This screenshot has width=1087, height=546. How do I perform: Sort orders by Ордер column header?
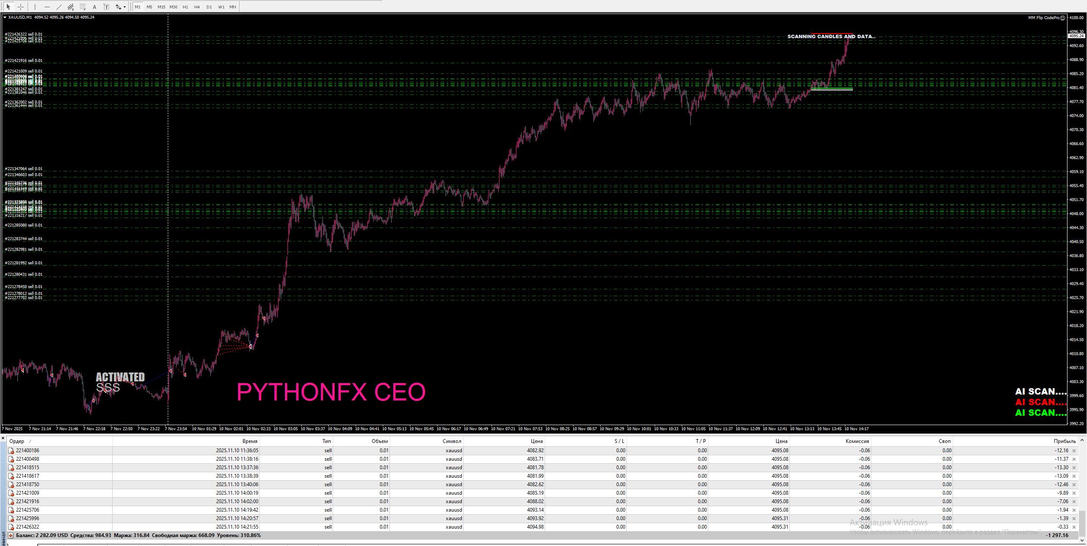[x=17, y=441]
